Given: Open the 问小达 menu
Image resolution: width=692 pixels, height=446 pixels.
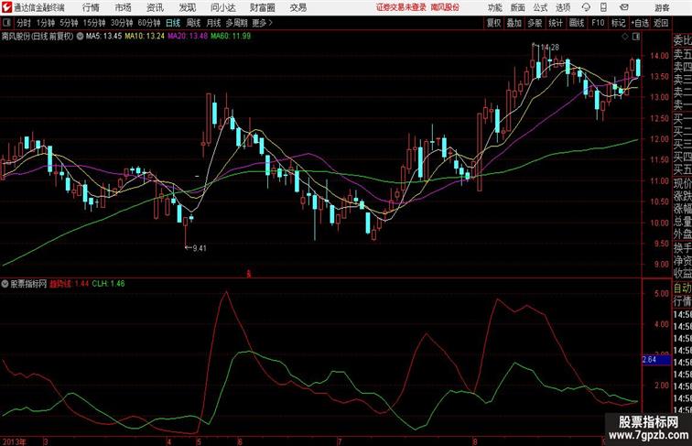Looking at the screenshot, I should (222, 7).
